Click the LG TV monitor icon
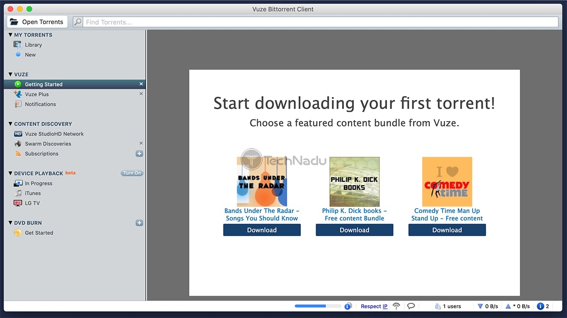 [x=18, y=203]
